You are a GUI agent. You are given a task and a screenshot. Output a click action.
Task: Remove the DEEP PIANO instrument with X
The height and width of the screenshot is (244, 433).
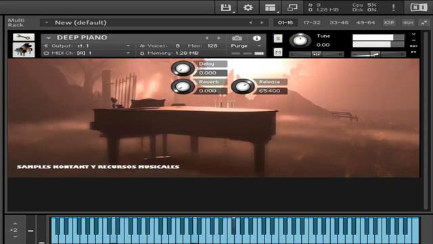413,35
